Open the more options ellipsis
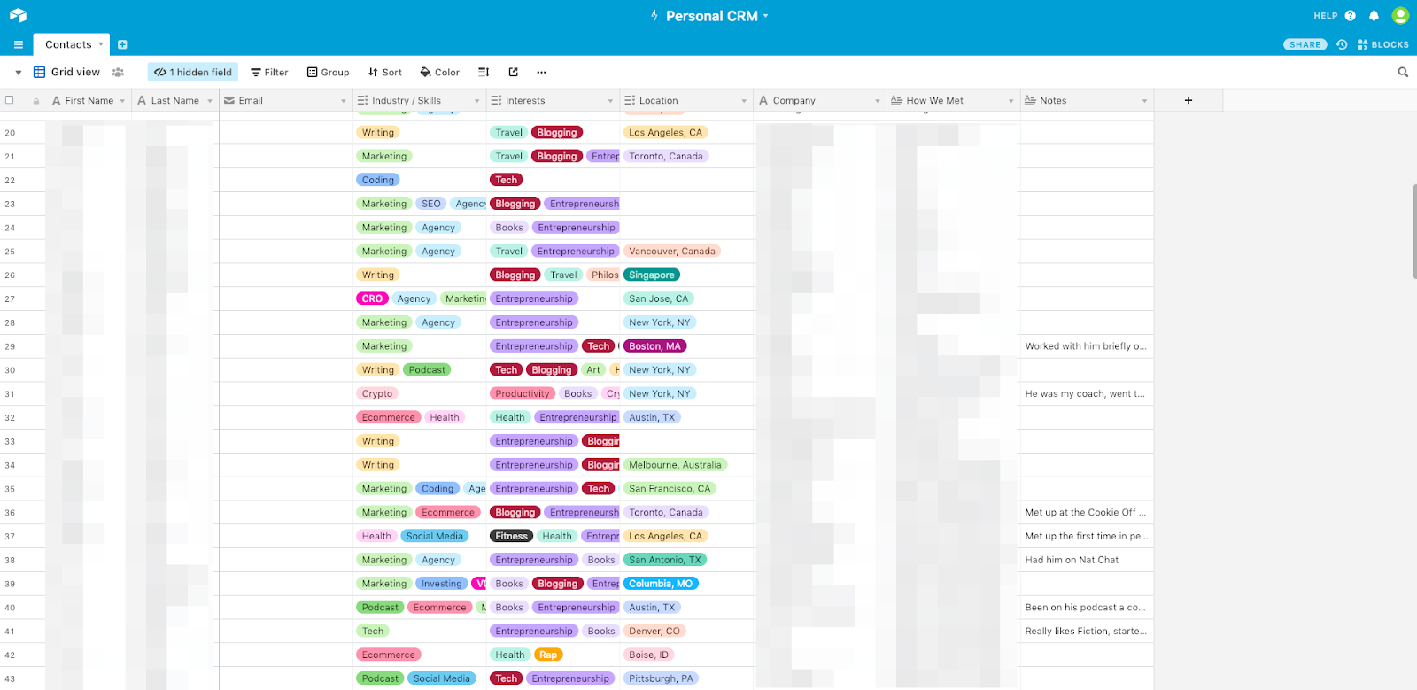Image resolution: width=1417 pixels, height=690 pixels. [541, 73]
